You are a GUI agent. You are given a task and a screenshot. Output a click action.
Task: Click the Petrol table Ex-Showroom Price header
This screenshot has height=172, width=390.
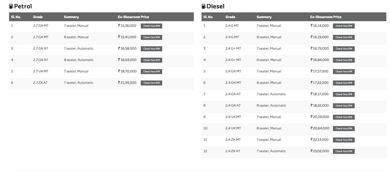[x=133, y=17]
